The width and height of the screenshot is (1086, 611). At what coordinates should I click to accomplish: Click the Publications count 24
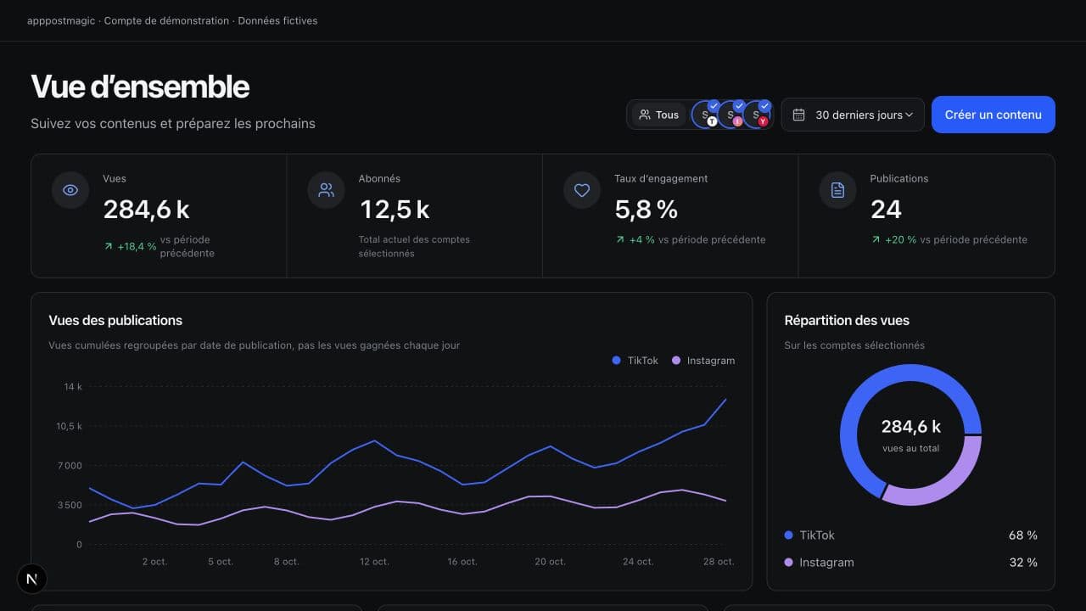click(886, 210)
